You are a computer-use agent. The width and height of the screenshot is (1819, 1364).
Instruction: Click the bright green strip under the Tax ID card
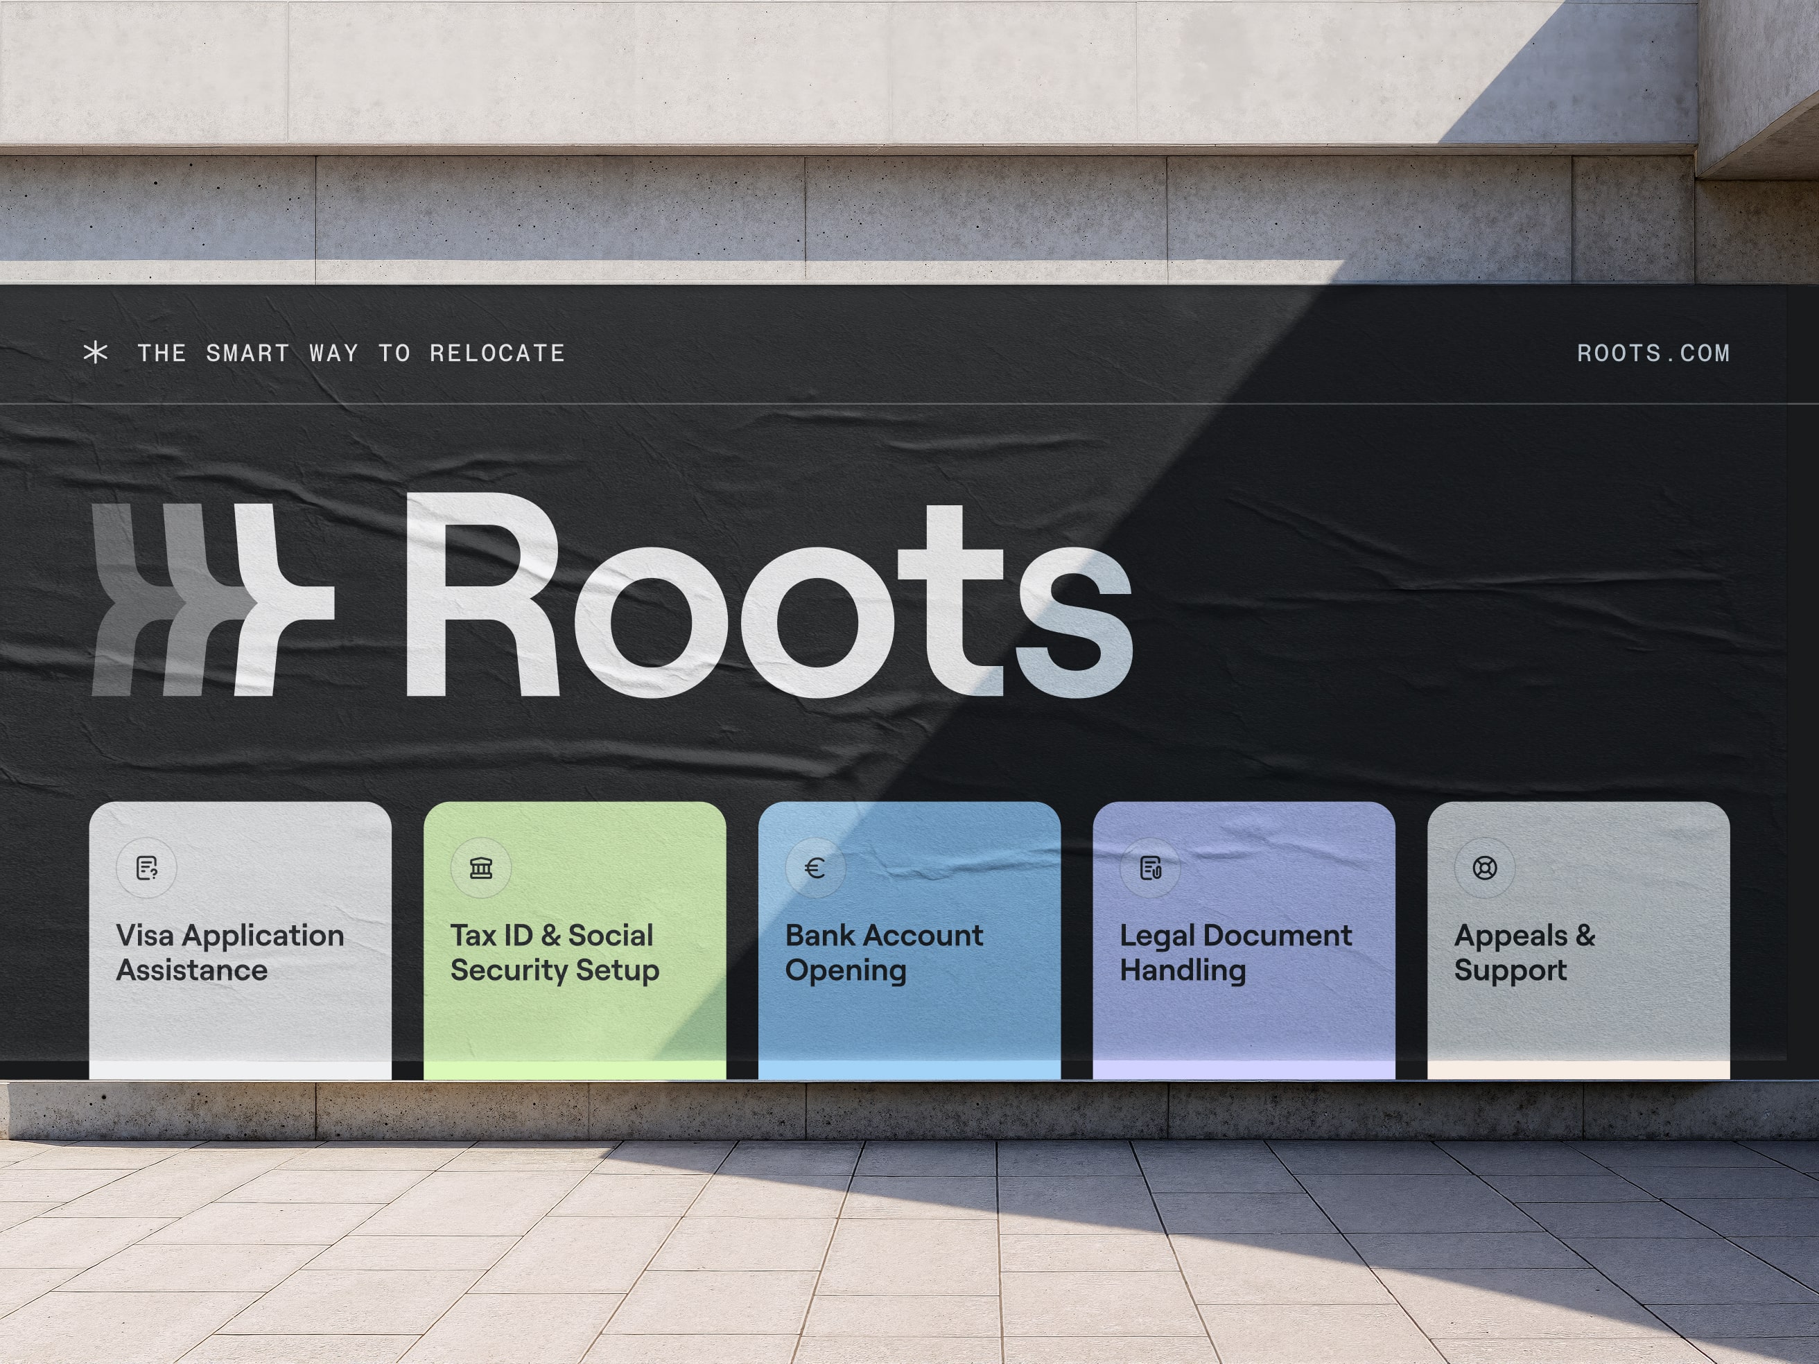coord(574,1071)
